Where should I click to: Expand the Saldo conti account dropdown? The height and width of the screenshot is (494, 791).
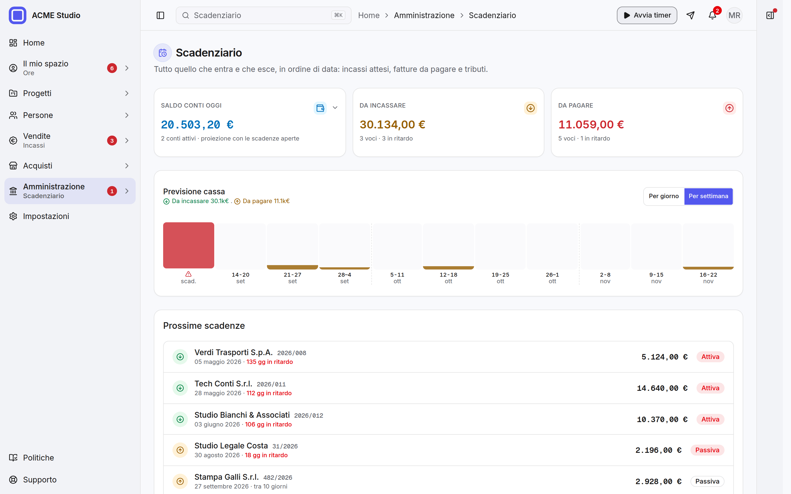[335, 108]
